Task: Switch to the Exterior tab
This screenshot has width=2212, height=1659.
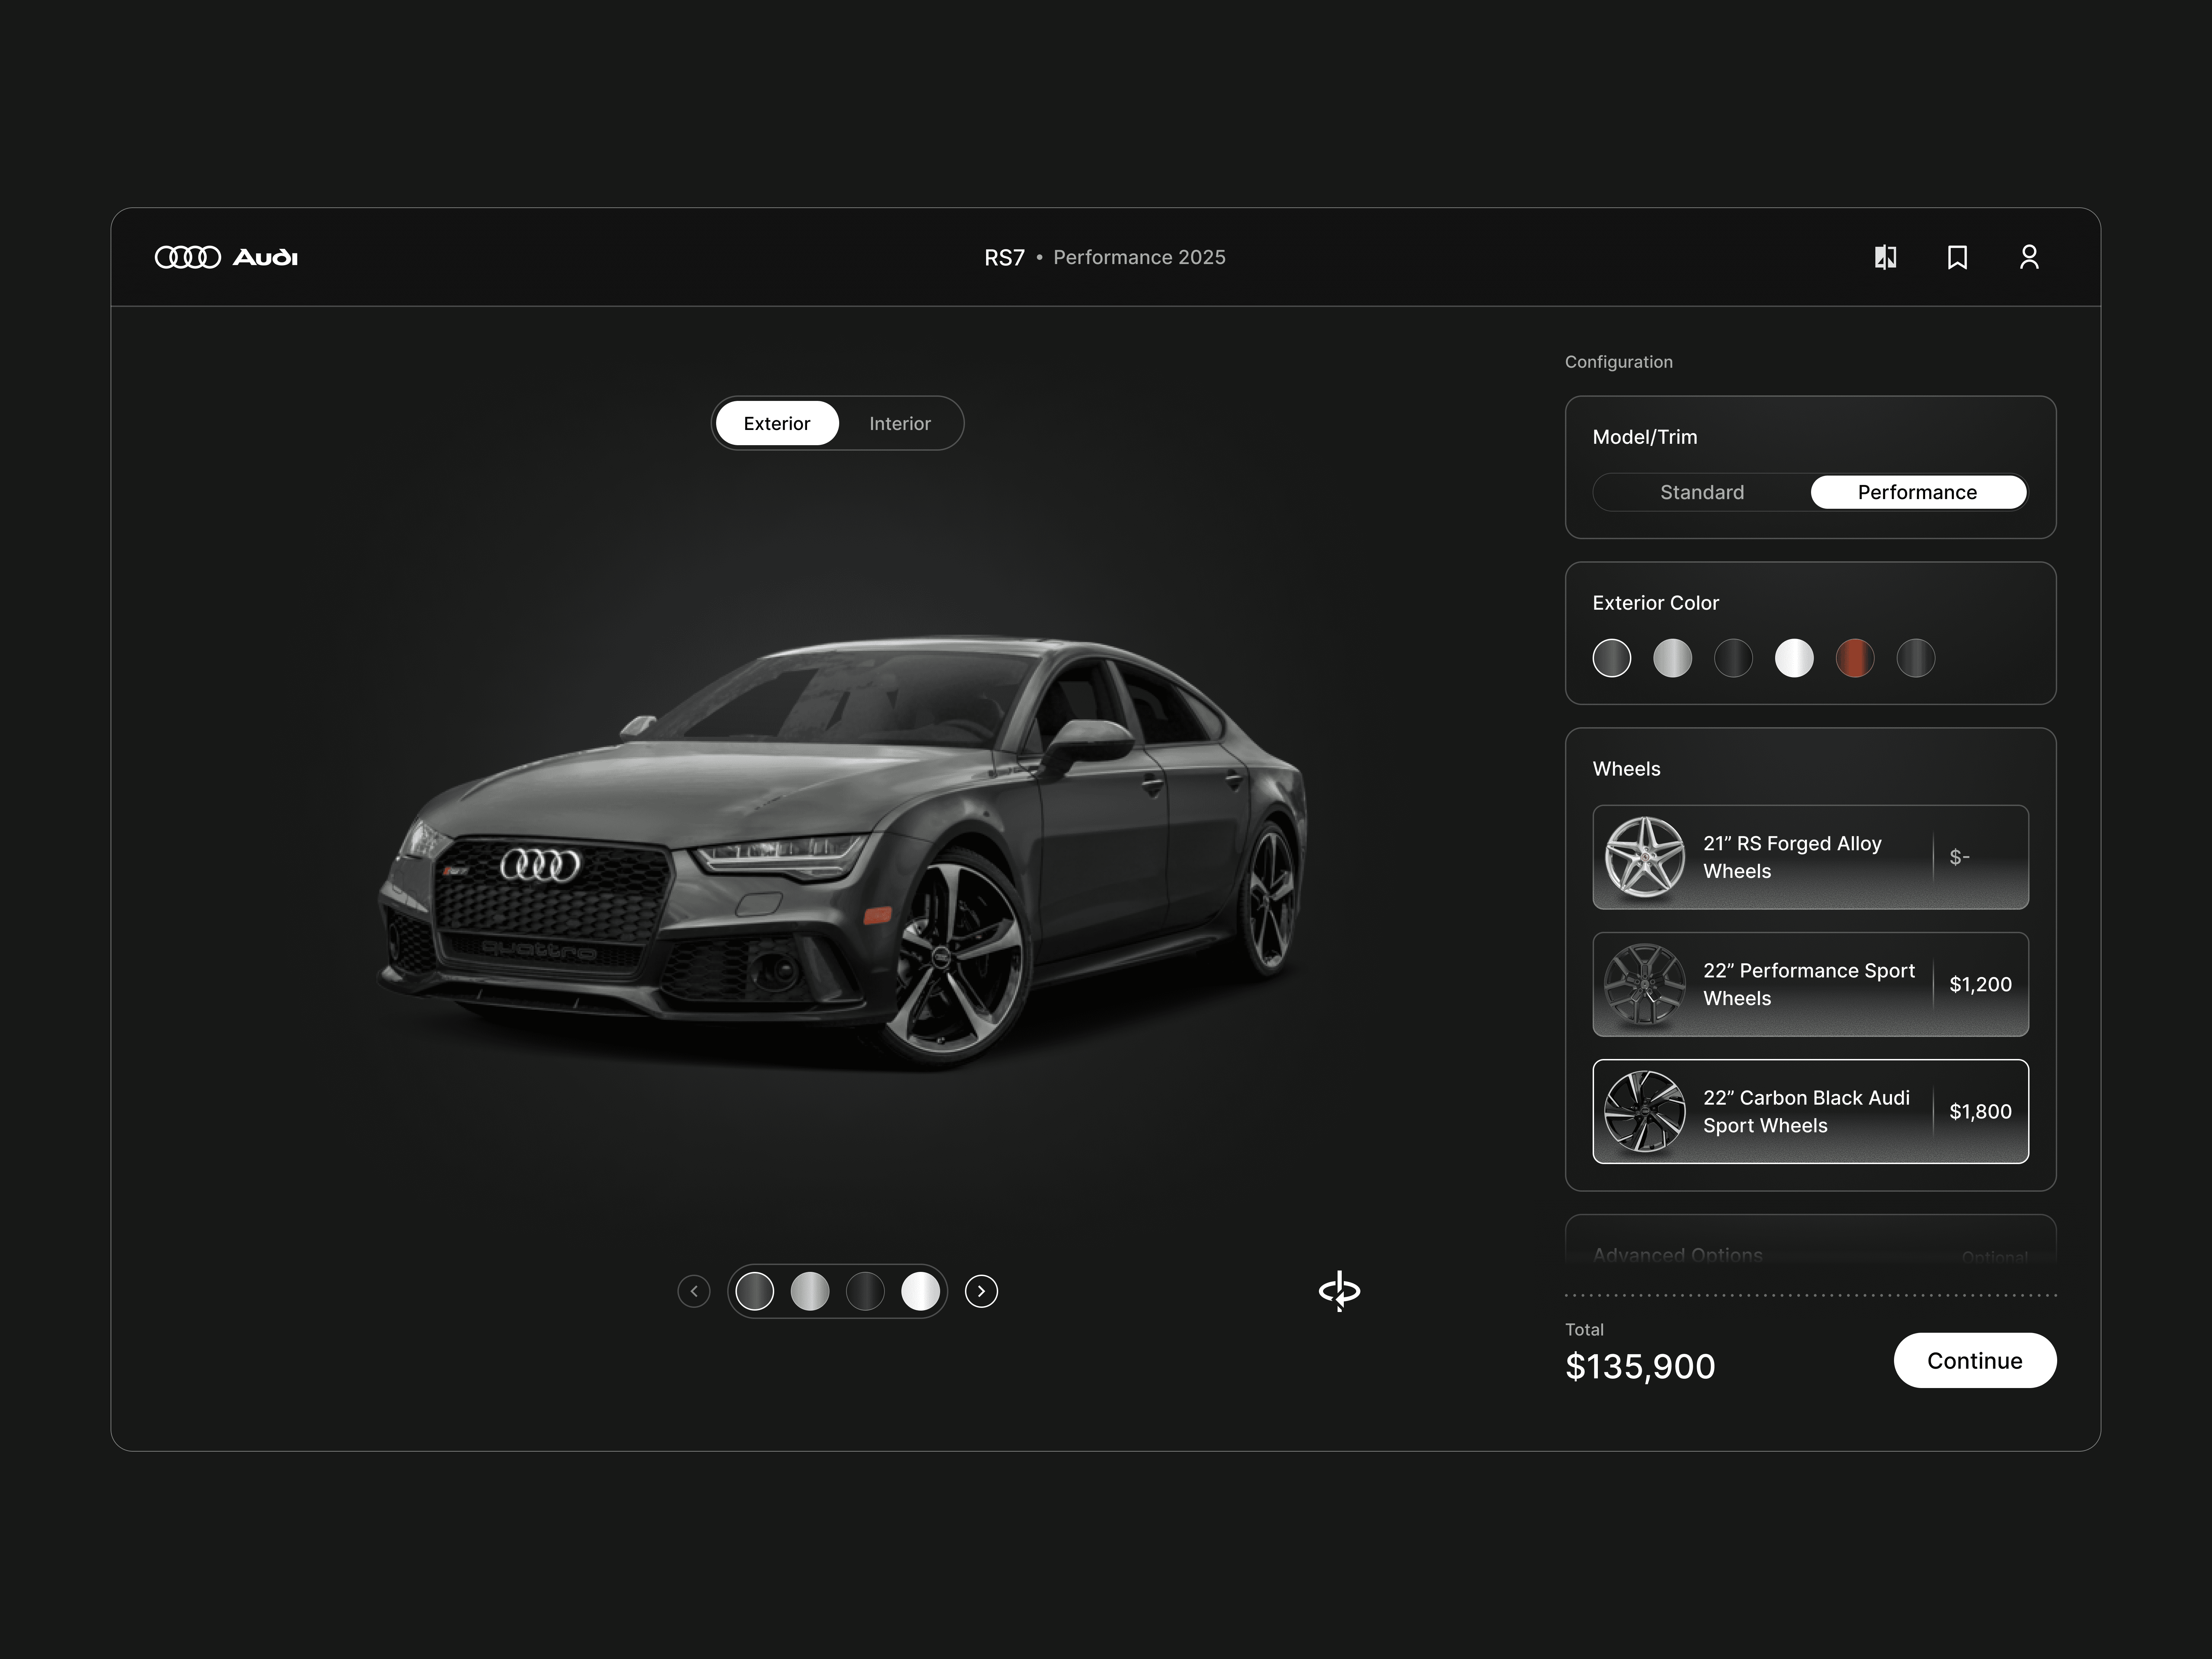Action: tap(777, 423)
